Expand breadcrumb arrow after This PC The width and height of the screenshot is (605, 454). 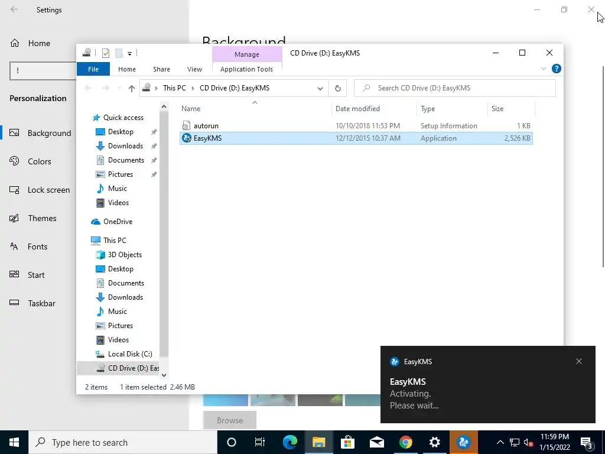[x=193, y=89]
